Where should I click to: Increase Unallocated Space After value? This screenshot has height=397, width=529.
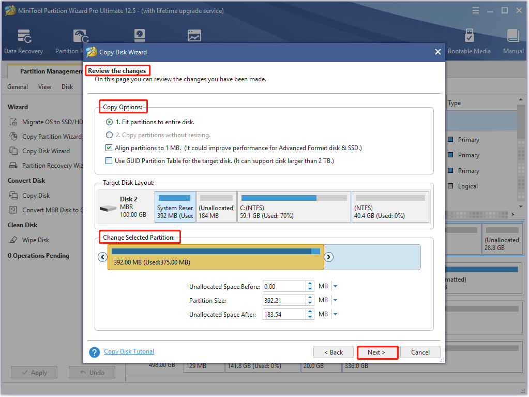310,312
